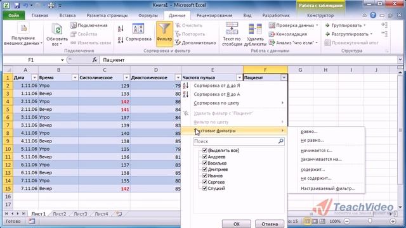Click Remove Duplicates (Удалить дубликаты)
The height and width of the screenshot is (228, 406).
[255, 34]
